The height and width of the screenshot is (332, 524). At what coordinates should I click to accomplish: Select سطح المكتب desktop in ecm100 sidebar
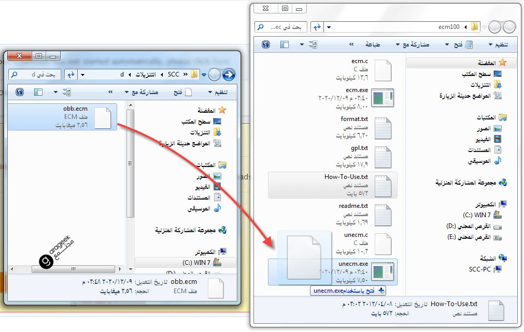tap(476, 74)
